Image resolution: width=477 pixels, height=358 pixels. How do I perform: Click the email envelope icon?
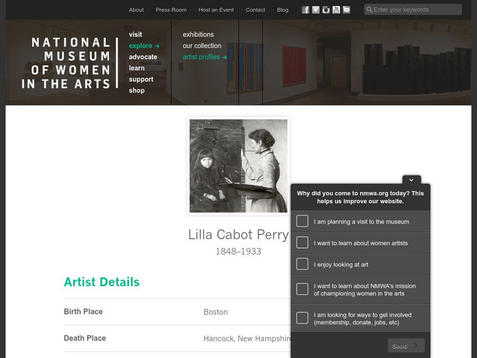[346, 10]
